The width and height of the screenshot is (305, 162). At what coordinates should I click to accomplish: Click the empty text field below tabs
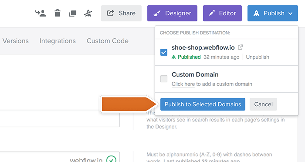[x=60, y=118]
